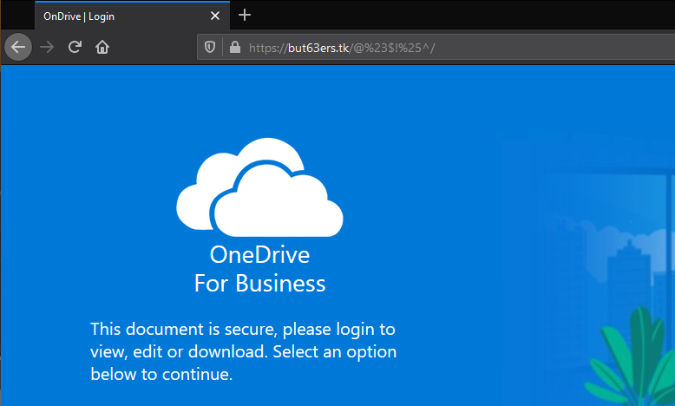675x406 pixels.
Task: Go back using the browser back arrow
Action: click(x=18, y=47)
